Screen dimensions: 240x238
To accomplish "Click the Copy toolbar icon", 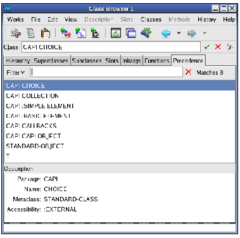I will click(31, 33).
